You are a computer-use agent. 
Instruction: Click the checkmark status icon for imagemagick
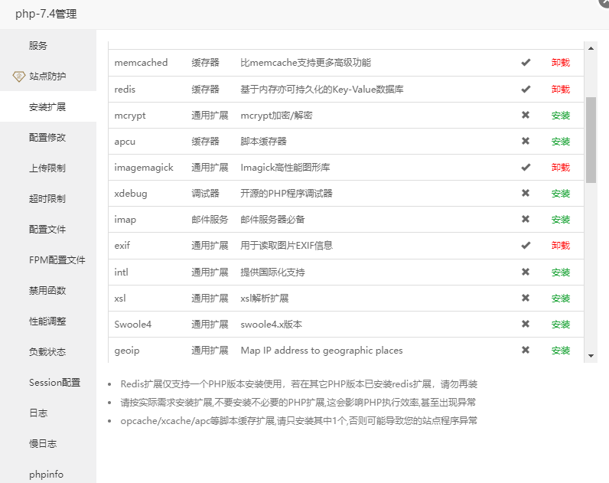[526, 168]
